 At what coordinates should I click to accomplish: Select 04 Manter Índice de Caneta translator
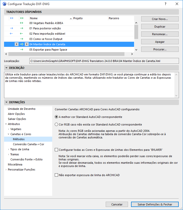coord(69,44)
